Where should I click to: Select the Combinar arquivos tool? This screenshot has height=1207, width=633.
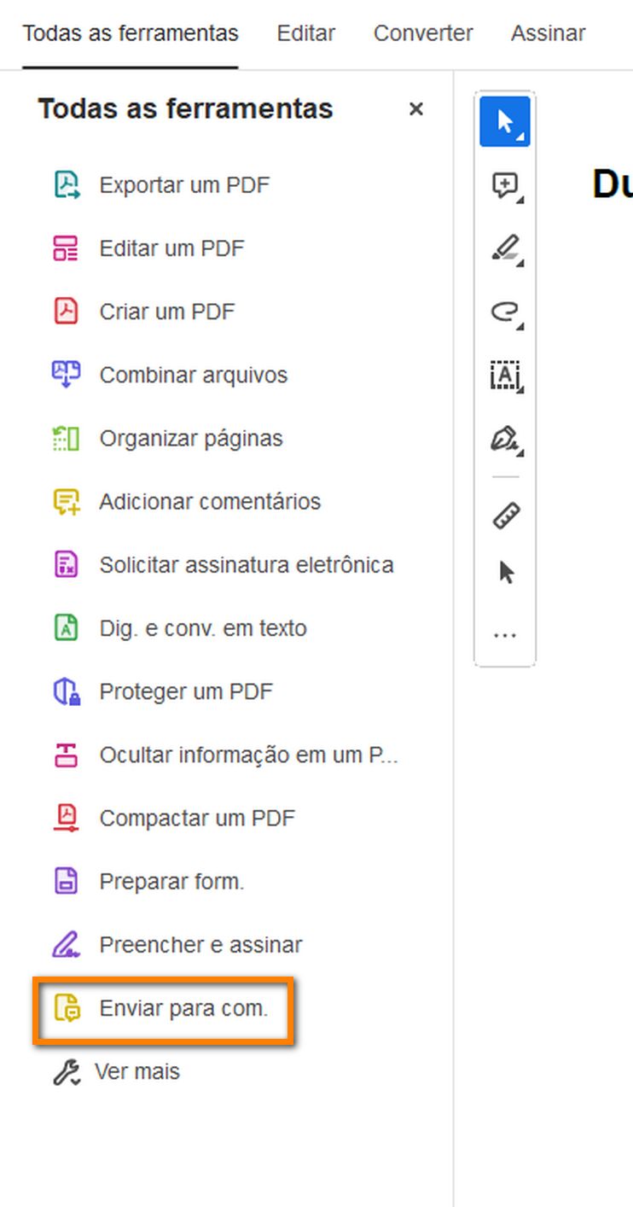tap(194, 374)
